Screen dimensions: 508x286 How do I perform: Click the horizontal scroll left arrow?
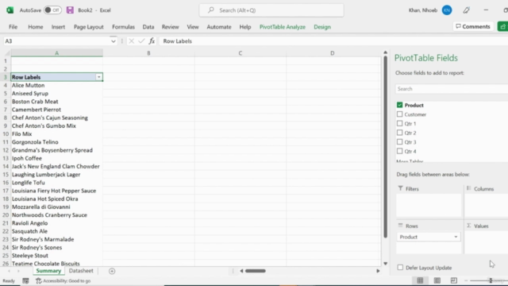click(x=241, y=271)
